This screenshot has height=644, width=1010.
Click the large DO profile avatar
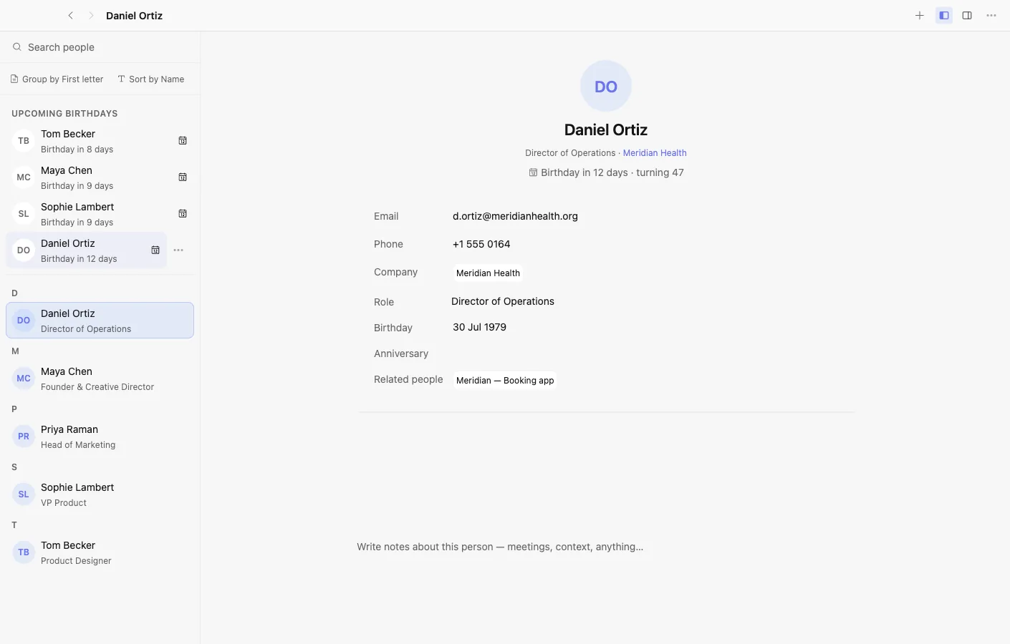[606, 86]
